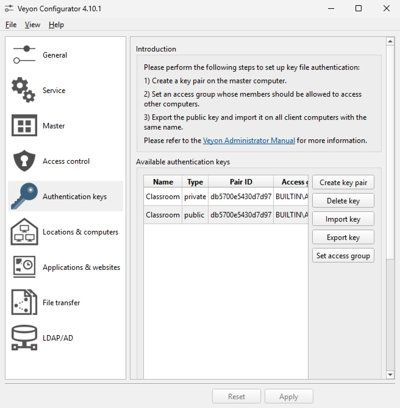Sort keys by the Name column header
This screenshot has width=400, height=408.
tap(163, 182)
